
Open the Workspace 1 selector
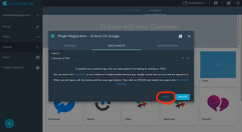click(194, 3)
